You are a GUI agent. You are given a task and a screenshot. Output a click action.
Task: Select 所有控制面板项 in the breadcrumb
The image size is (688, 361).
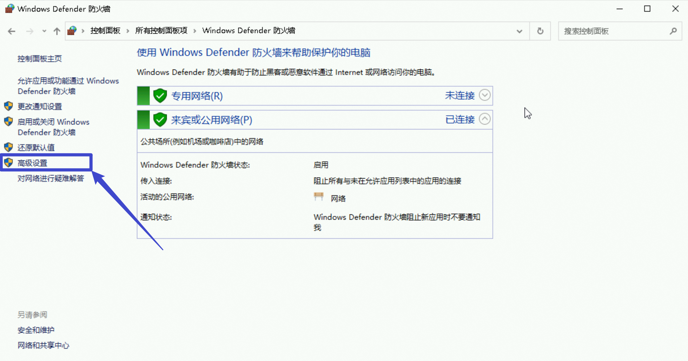(x=161, y=31)
